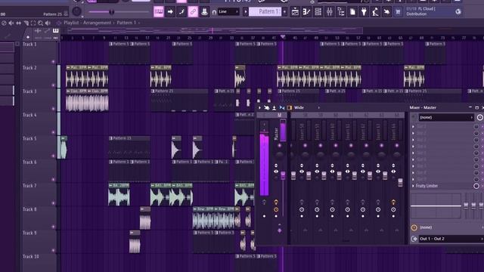Click the page-shaped project icon in the toolbar

click(x=352, y=12)
